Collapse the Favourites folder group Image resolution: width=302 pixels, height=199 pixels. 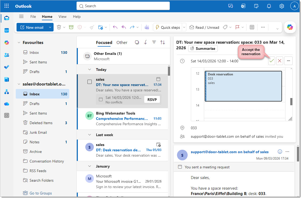pyautogui.click(x=19, y=43)
